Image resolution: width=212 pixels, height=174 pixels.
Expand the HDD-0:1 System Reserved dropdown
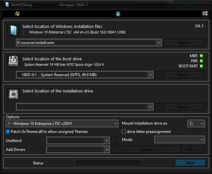pos(150,75)
